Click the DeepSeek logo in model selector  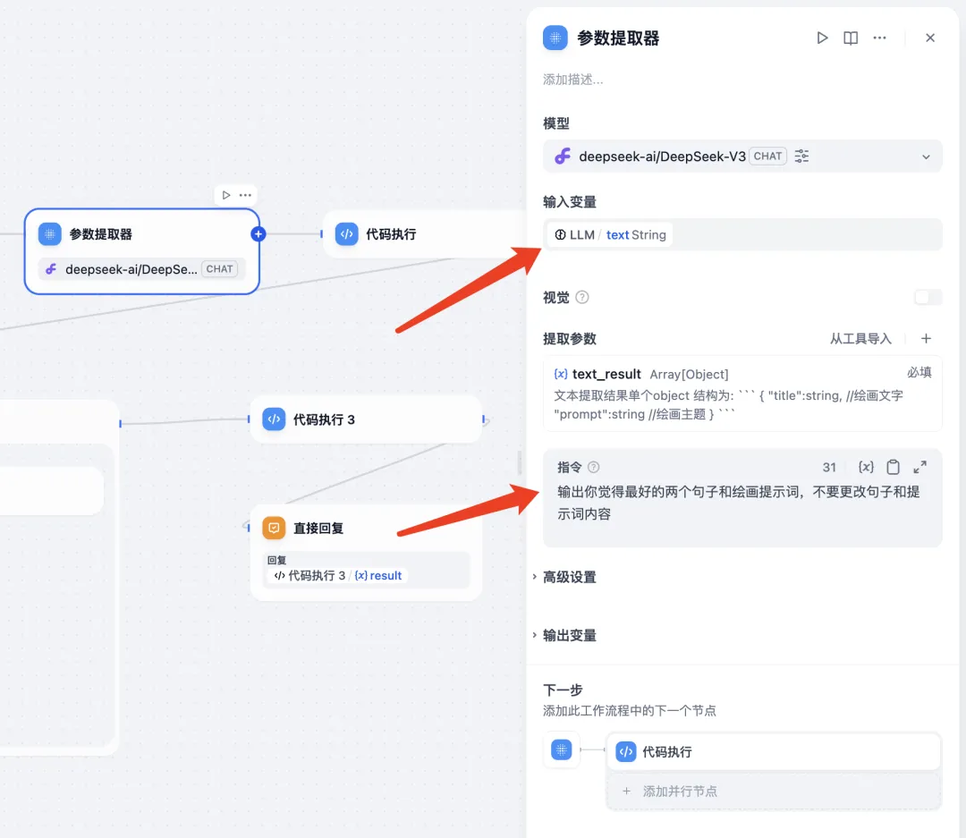pos(563,157)
